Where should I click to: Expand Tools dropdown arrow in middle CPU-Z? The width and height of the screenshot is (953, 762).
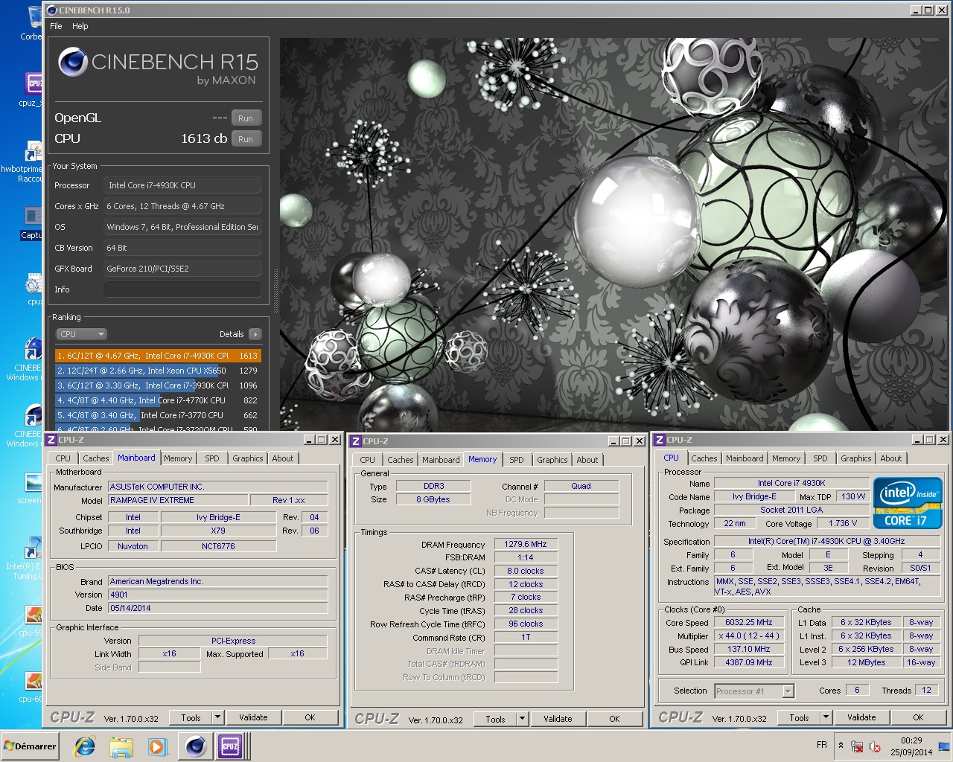coord(523,719)
